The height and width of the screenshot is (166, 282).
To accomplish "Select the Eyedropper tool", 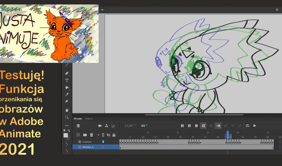I will click(x=67, y=94).
